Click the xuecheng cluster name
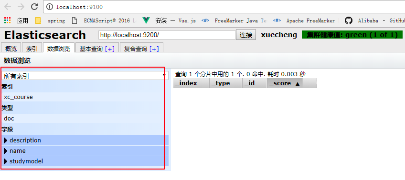Image resolution: width=405 pixels, height=180 pixels. (x=279, y=35)
